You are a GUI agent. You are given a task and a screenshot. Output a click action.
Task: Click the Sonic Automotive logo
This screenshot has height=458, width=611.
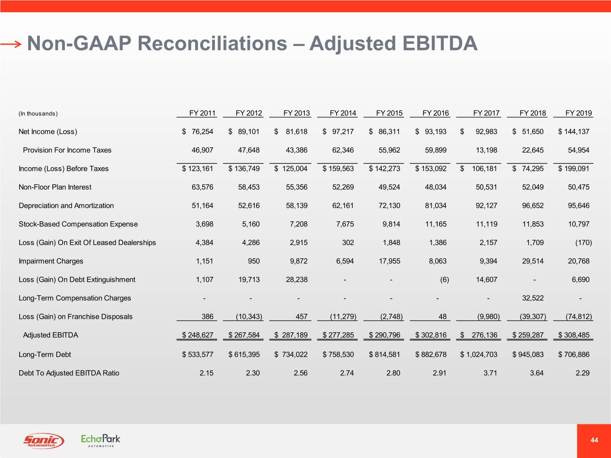43,441
